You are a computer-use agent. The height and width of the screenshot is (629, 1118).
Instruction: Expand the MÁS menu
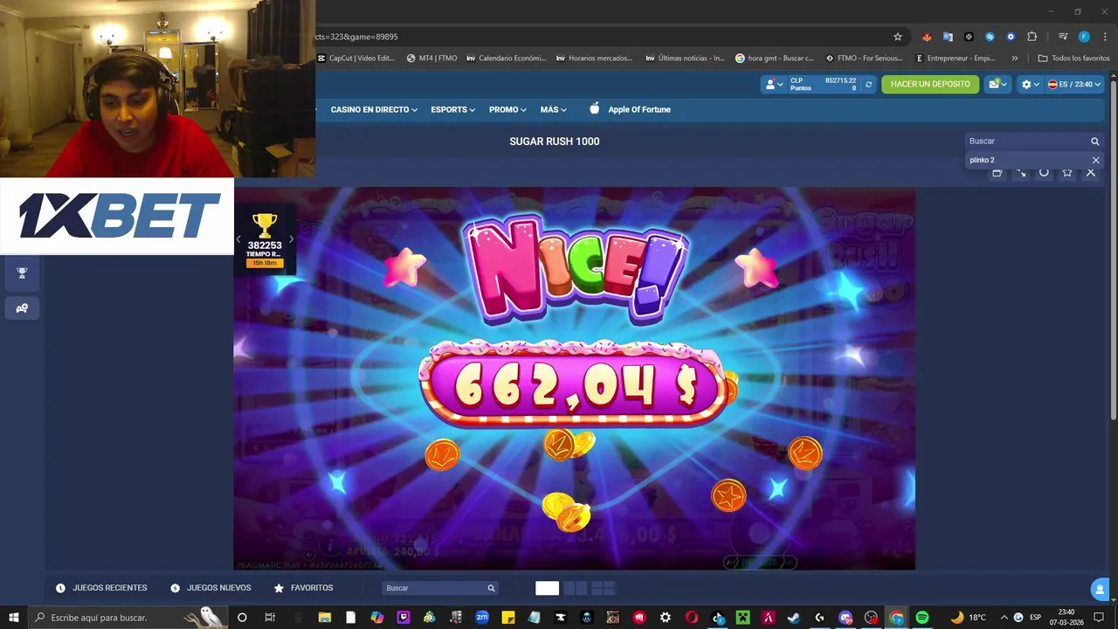pos(554,110)
